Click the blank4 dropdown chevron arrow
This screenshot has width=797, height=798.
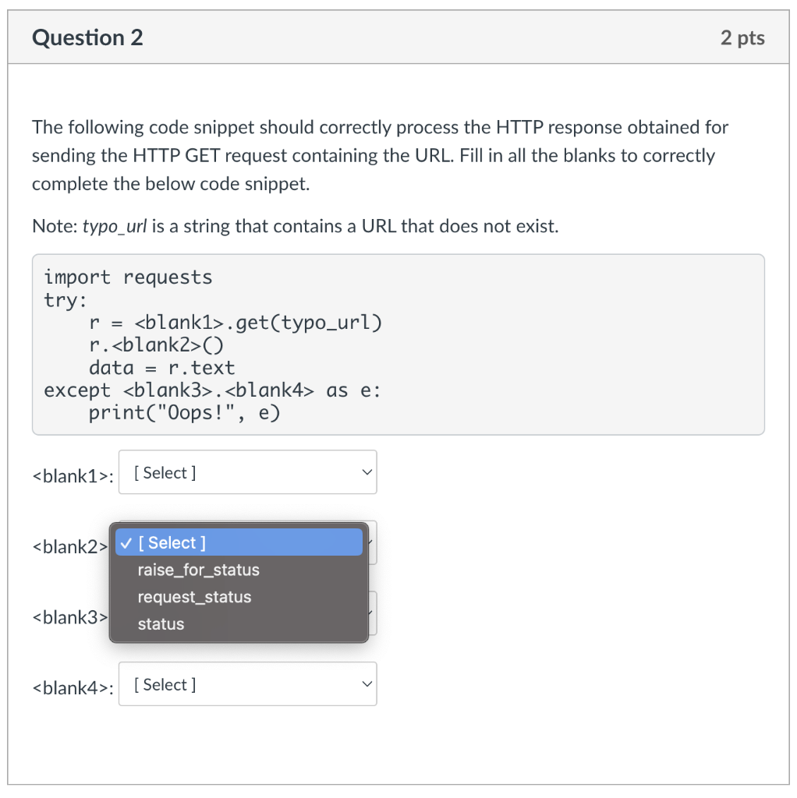pyautogui.click(x=366, y=683)
